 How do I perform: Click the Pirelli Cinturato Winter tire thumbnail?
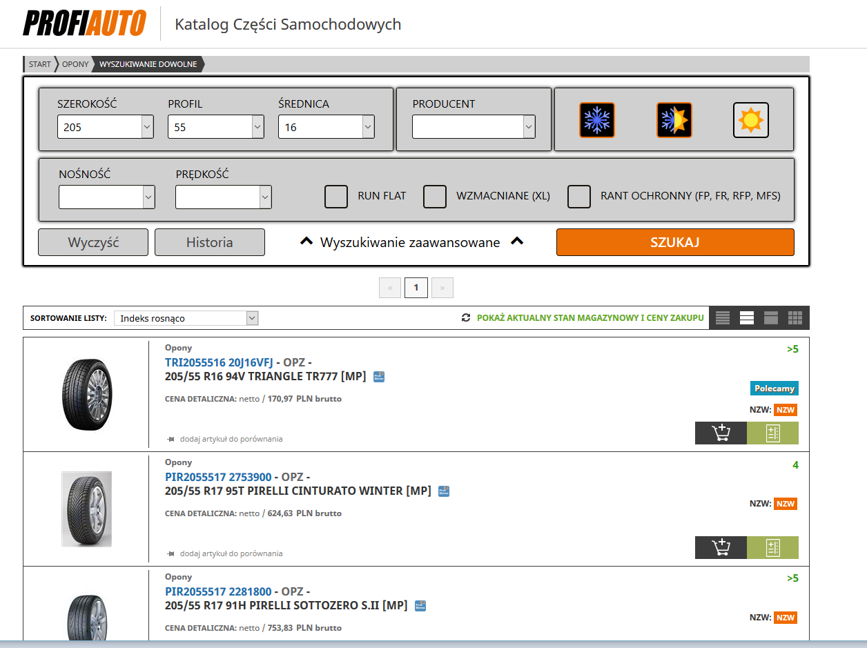[x=86, y=509]
